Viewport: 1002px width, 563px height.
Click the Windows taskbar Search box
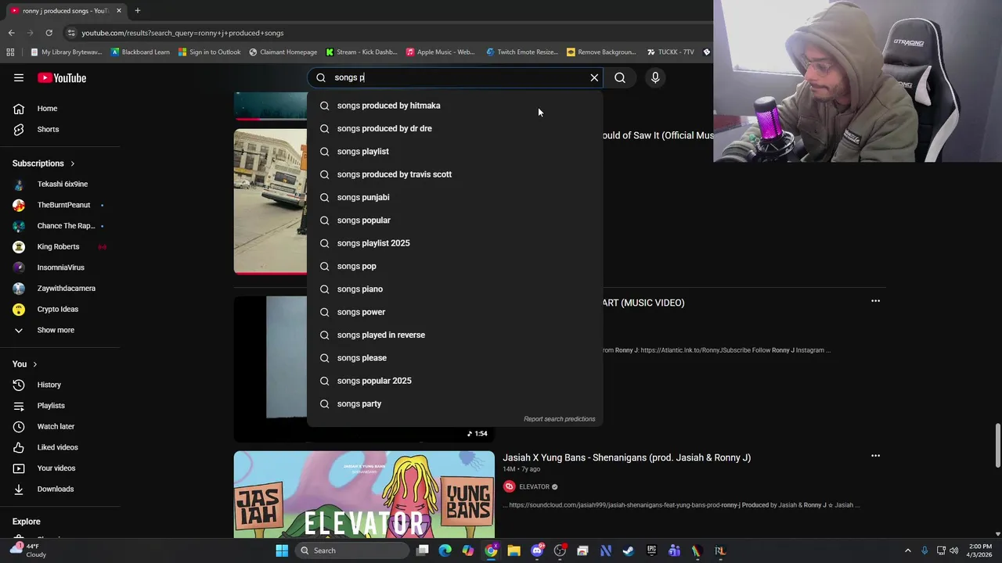[x=352, y=550]
